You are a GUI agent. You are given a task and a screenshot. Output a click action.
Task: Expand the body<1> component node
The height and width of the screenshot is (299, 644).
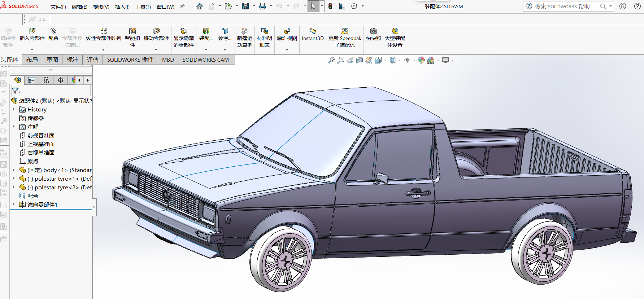tap(14, 170)
